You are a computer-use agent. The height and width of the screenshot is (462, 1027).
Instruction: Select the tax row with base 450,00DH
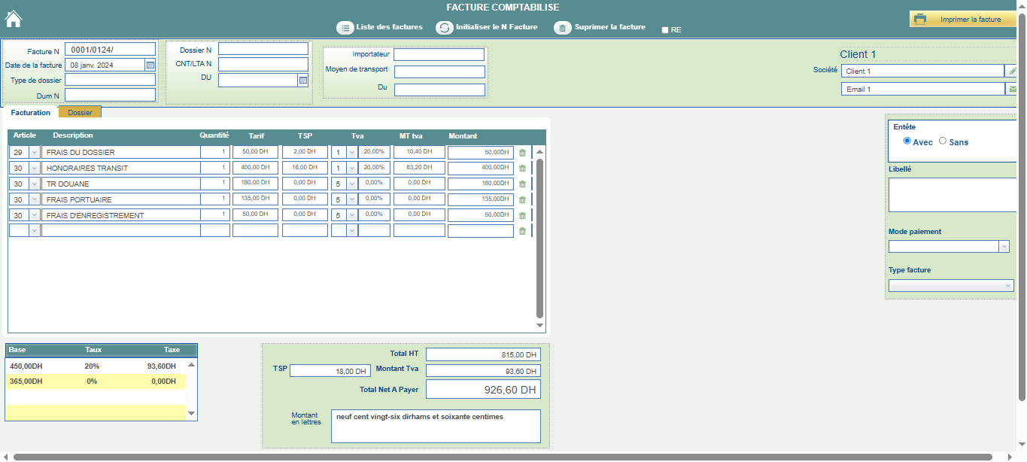click(x=96, y=366)
